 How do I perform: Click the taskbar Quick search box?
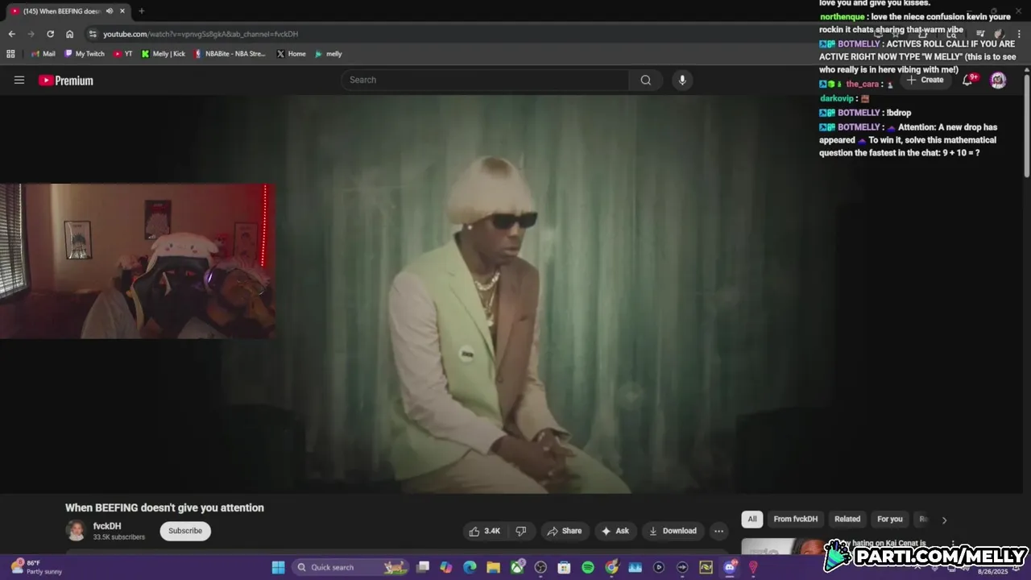[350, 567]
